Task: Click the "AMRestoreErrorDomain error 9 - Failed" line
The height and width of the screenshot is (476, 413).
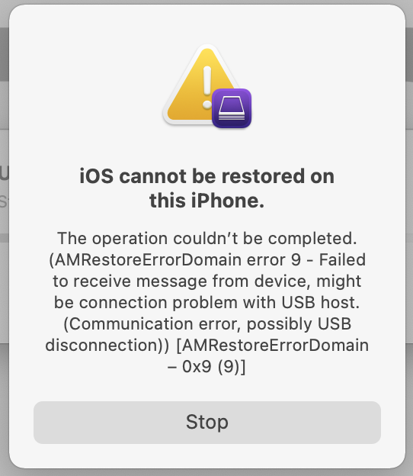Action: pyautogui.click(x=207, y=260)
